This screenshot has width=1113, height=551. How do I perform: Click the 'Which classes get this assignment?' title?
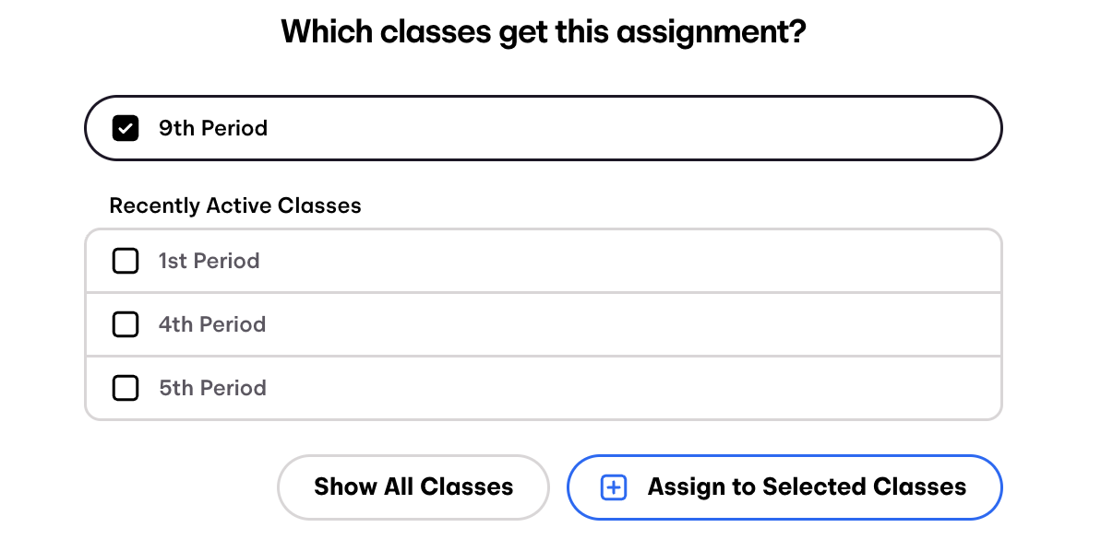click(x=544, y=33)
